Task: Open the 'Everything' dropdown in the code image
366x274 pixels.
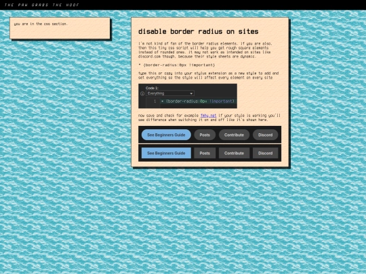Action: click(170, 93)
